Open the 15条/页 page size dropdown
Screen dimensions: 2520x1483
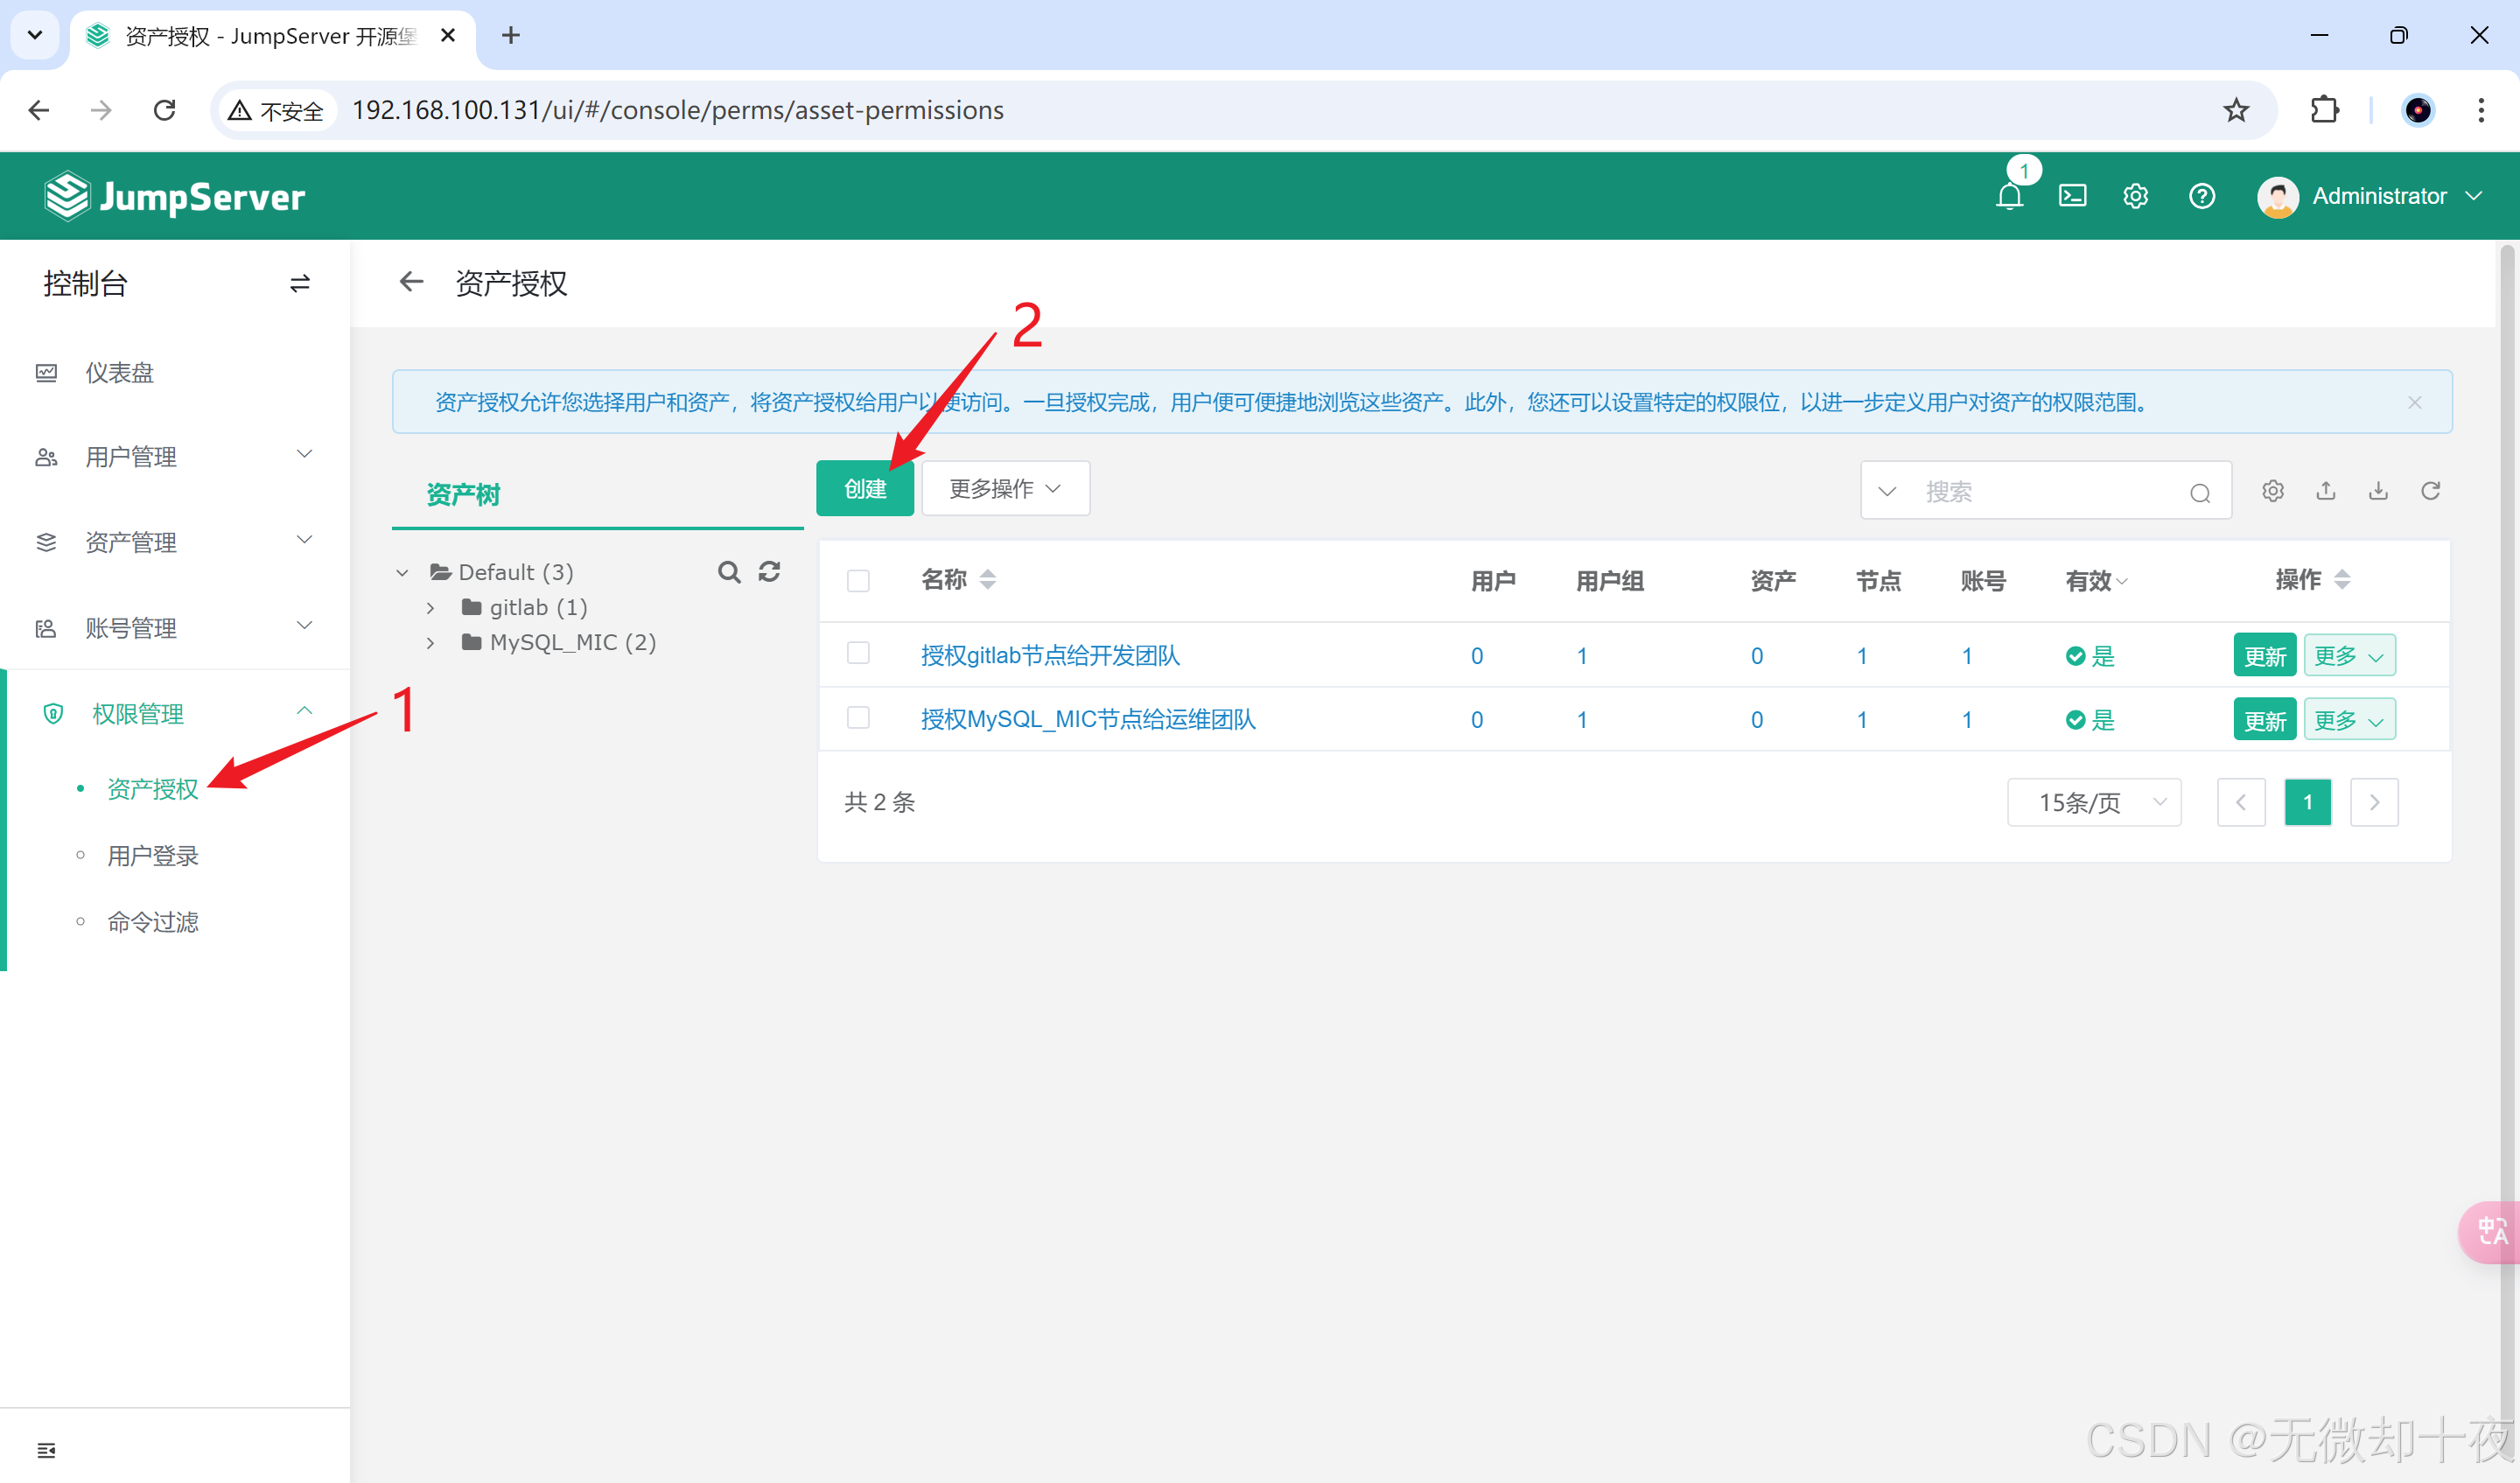[2093, 802]
